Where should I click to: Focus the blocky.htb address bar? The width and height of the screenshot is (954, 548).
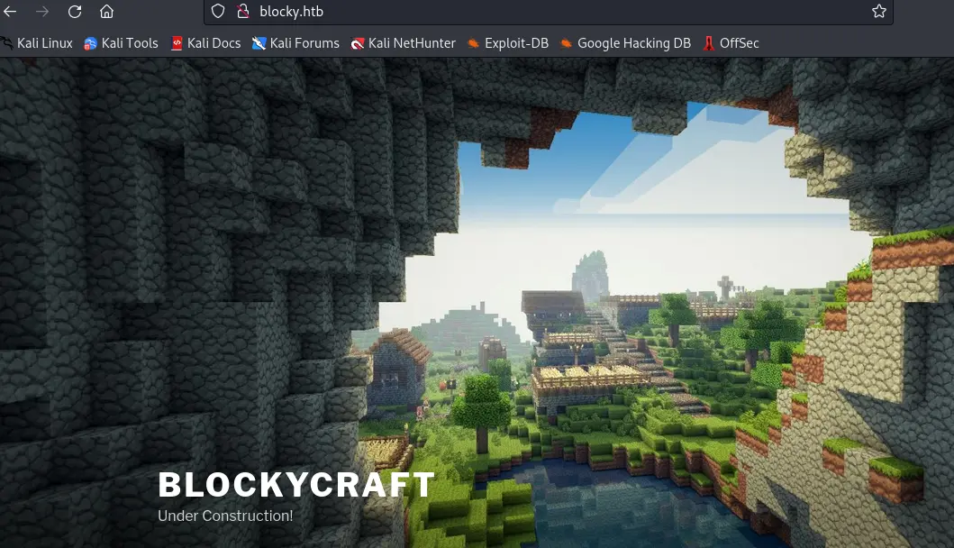click(548, 12)
